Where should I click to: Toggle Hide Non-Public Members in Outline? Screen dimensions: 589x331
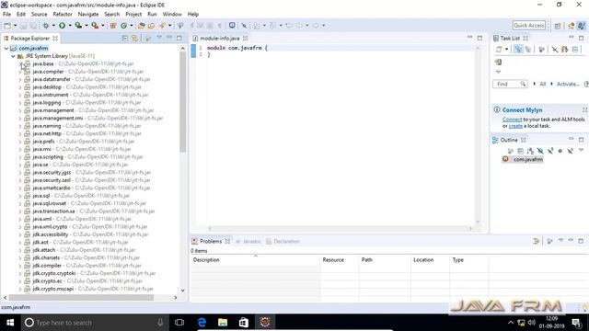pos(560,151)
